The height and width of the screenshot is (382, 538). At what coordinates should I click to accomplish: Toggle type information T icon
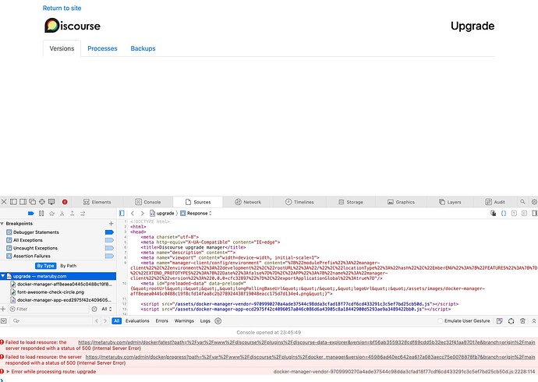pos(514,214)
